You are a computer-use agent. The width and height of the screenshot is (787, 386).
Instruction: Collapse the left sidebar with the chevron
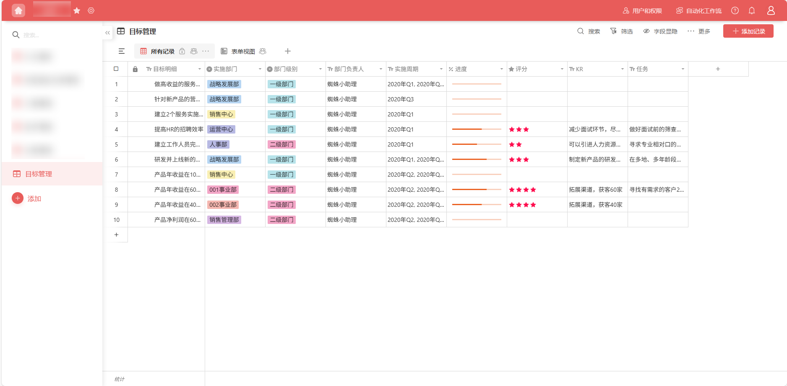(107, 32)
